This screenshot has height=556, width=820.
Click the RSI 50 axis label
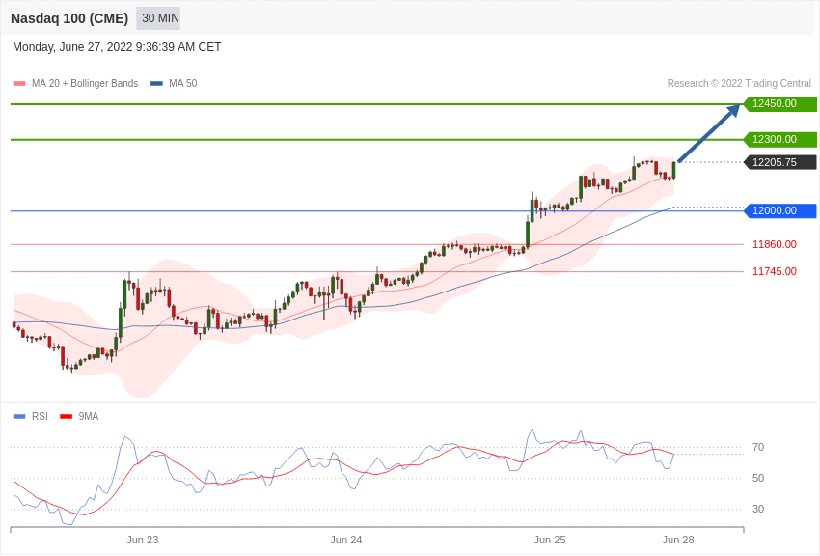pyautogui.click(x=758, y=478)
